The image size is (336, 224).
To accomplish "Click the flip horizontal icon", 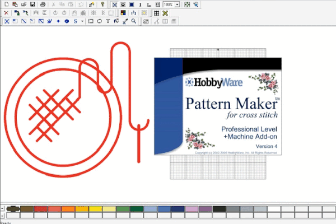I will (x=36, y=13).
